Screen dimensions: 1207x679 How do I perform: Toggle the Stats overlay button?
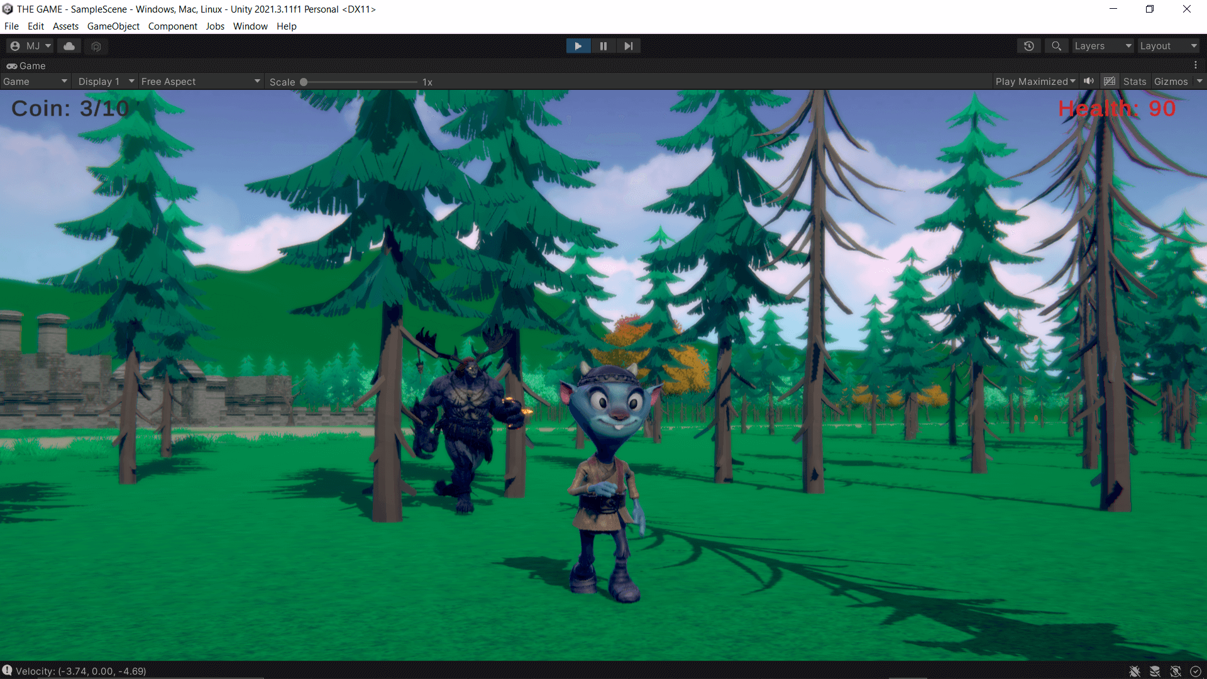(x=1135, y=82)
